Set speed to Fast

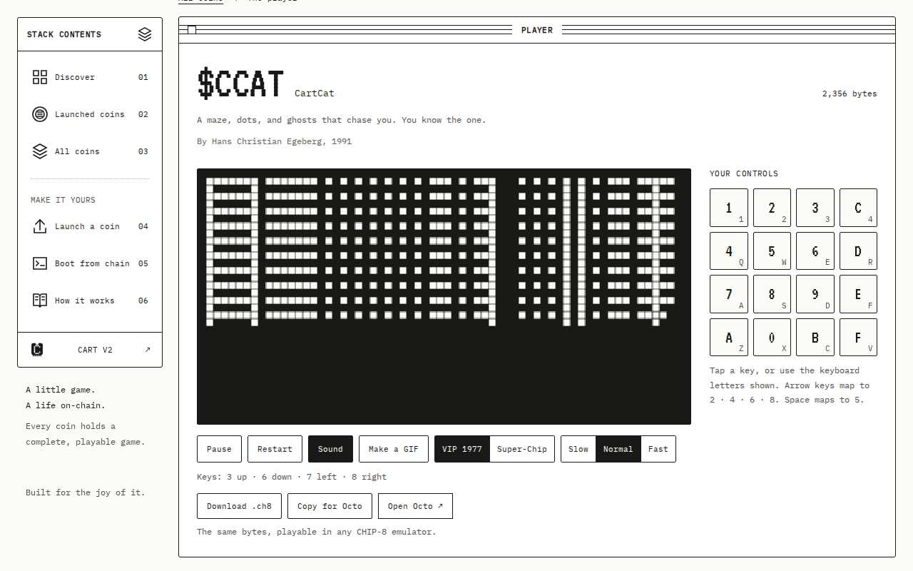click(x=658, y=449)
